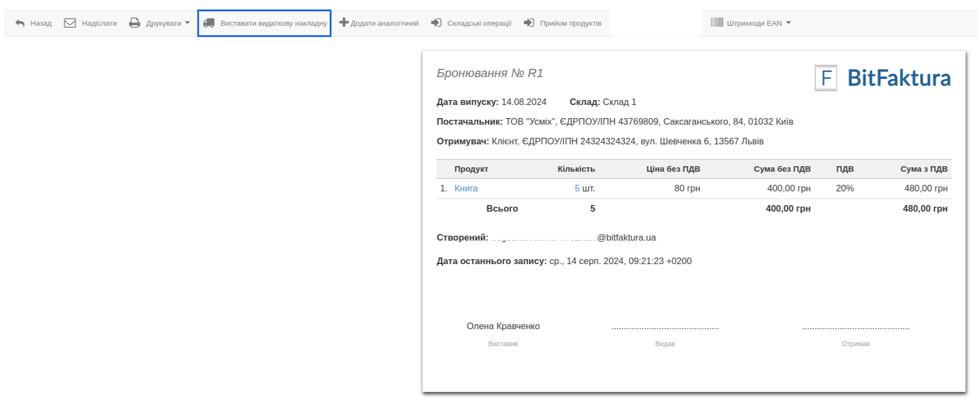Choose Додати аналогічний text label

(x=384, y=23)
